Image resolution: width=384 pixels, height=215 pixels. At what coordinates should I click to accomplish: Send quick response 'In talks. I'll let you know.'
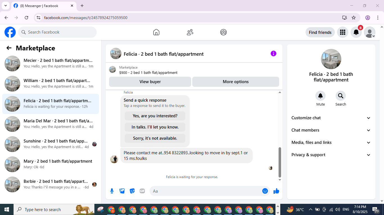point(155,127)
